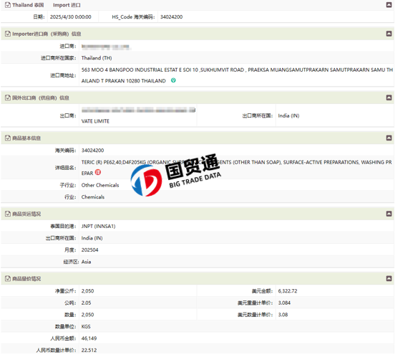
Task: Select the HS code value 34024200 at top
Action: (x=171, y=17)
